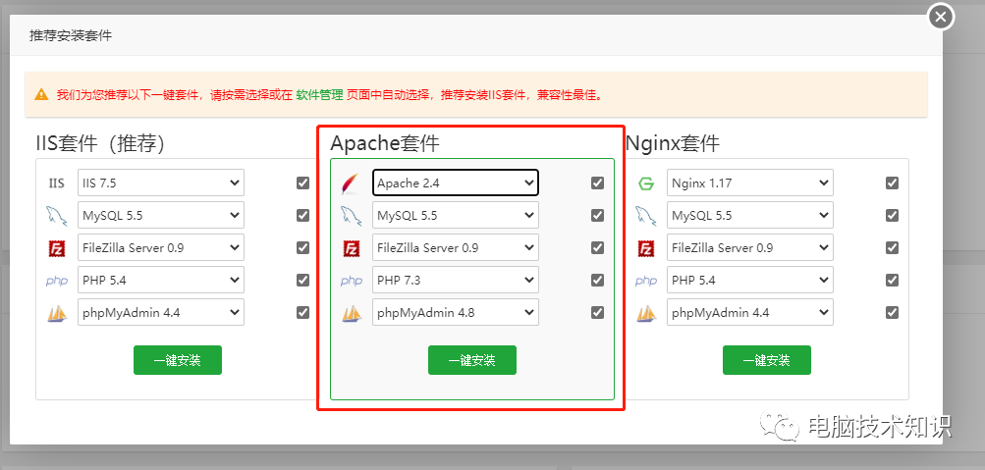Image resolution: width=985 pixels, height=470 pixels.
Task: Click the FileZilla icon in Apache suite
Action: click(352, 248)
